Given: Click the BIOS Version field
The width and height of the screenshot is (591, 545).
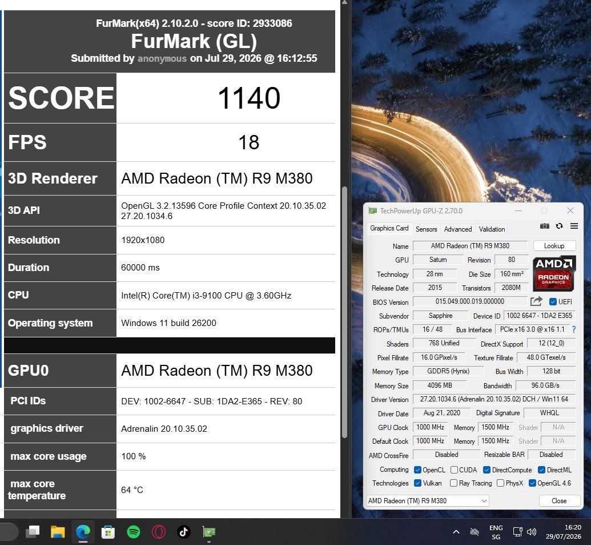Looking at the screenshot, I should click(x=469, y=301).
